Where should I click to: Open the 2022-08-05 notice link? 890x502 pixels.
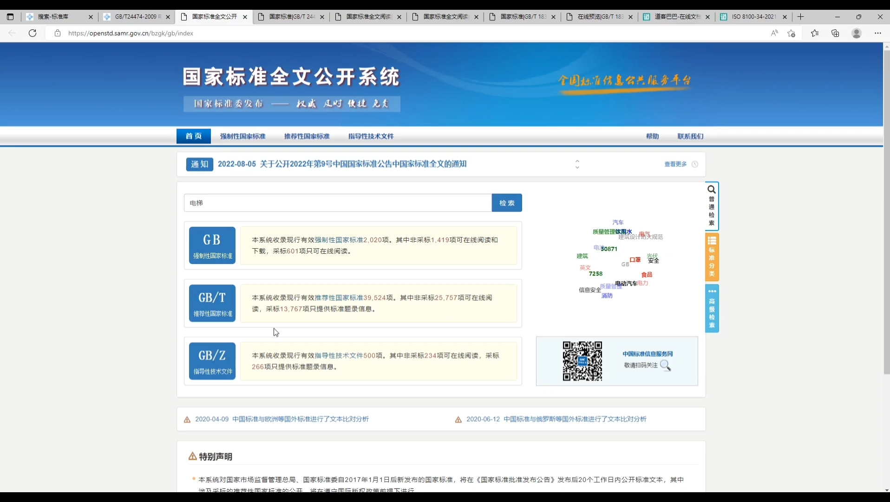(x=342, y=164)
